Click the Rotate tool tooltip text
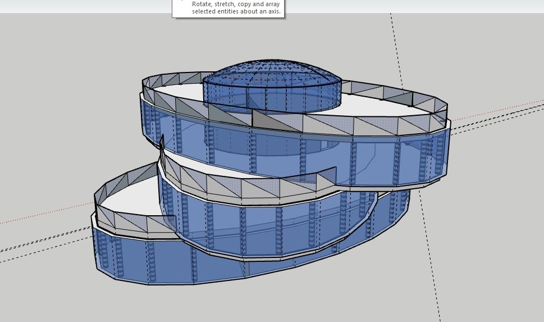Image resolution: width=544 pixels, height=322 pixels. (236, 7)
